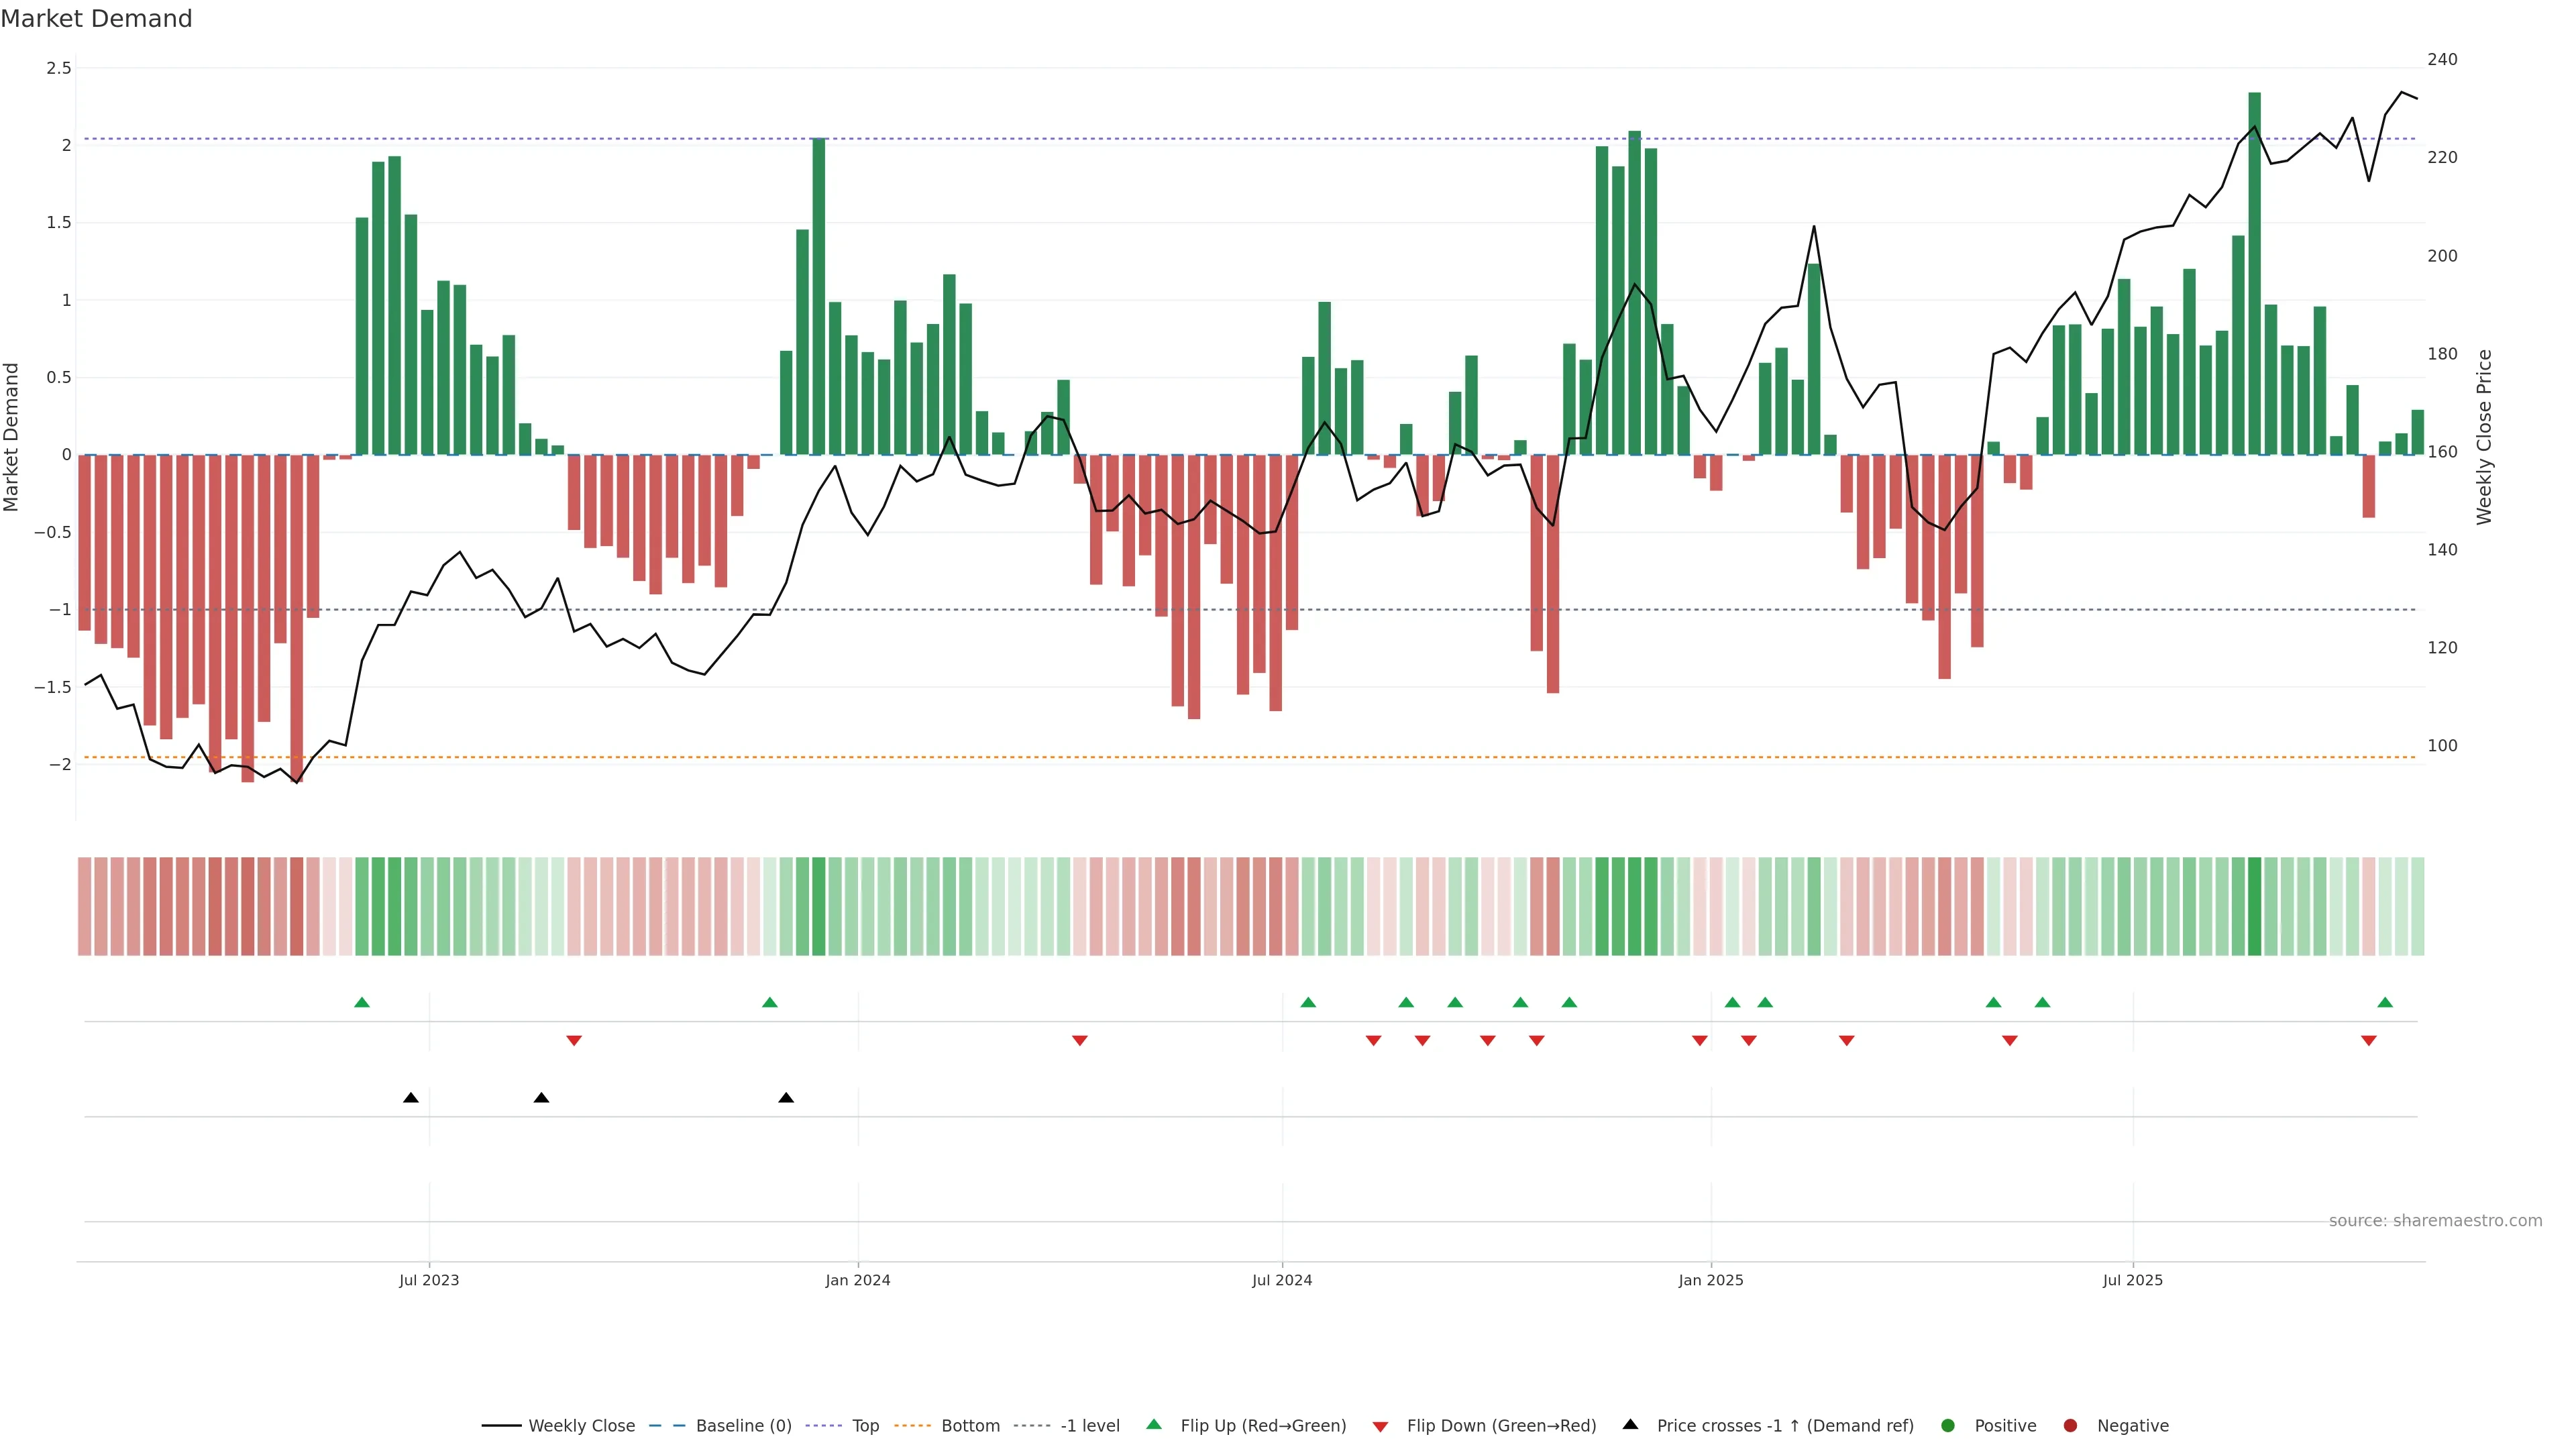Image resolution: width=2576 pixels, height=1449 pixels.
Task: Click the Weekly Close Price axis title
Action: click(x=2484, y=437)
